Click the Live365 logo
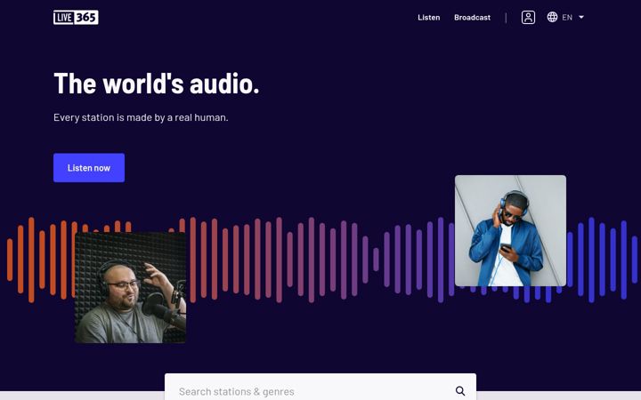641x400 pixels. click(x=76, y=17)
